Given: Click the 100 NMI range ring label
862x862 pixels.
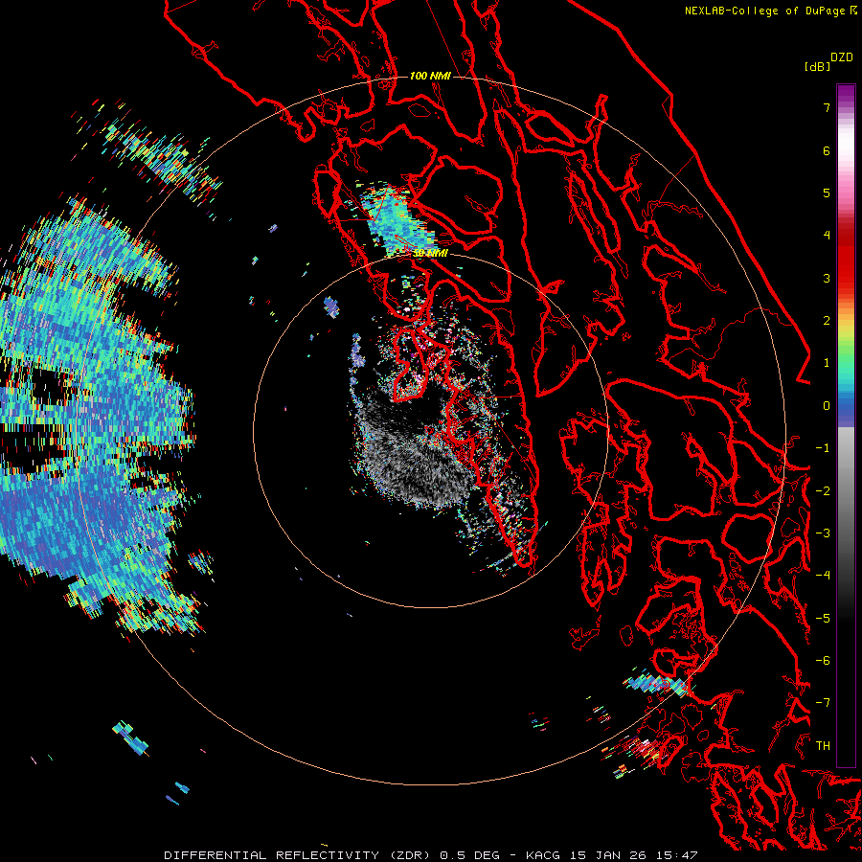Looking at the screenshot, I should 430,76.
